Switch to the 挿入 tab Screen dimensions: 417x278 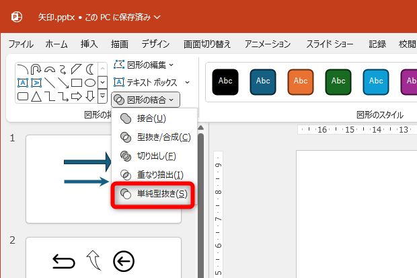(x=89, y=44)
